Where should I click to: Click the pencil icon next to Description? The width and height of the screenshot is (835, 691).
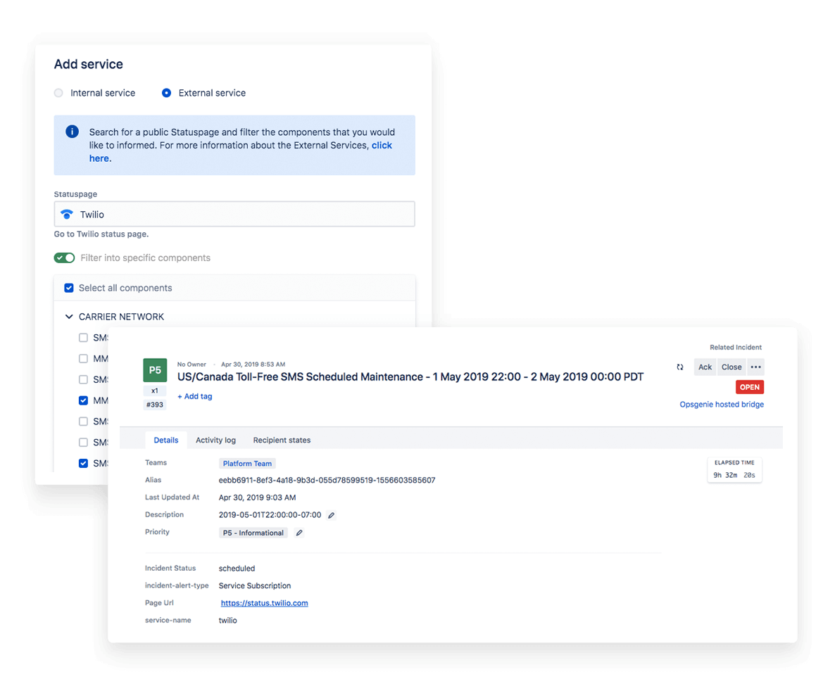click(331, 514)
